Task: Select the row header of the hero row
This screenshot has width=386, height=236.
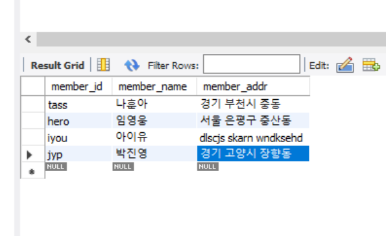Action: tap(33, 121)
